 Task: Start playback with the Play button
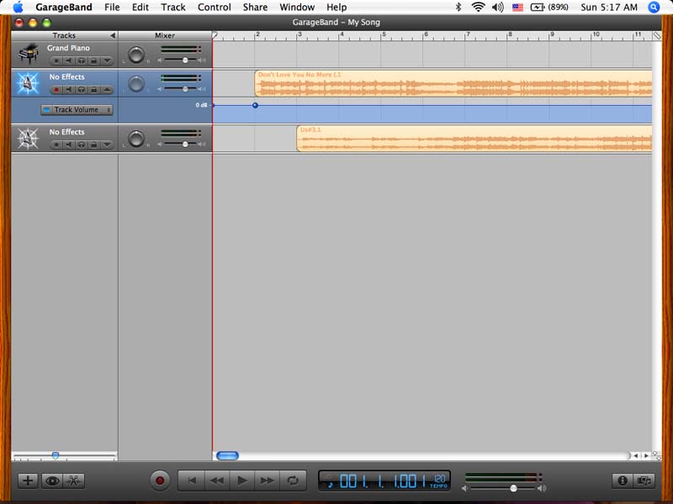tap(242, 480)
